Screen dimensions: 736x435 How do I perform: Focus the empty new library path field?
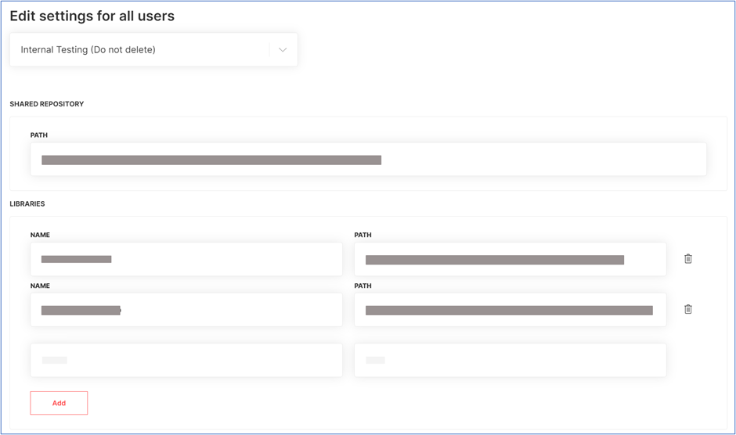point(511,361)
